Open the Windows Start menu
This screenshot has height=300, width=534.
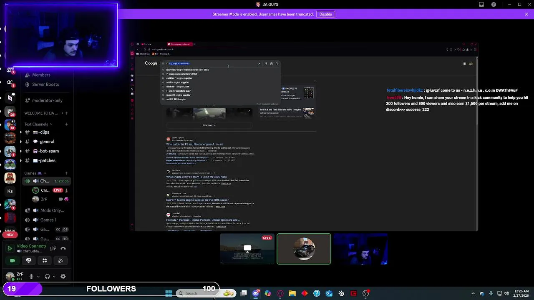point(169,293)
